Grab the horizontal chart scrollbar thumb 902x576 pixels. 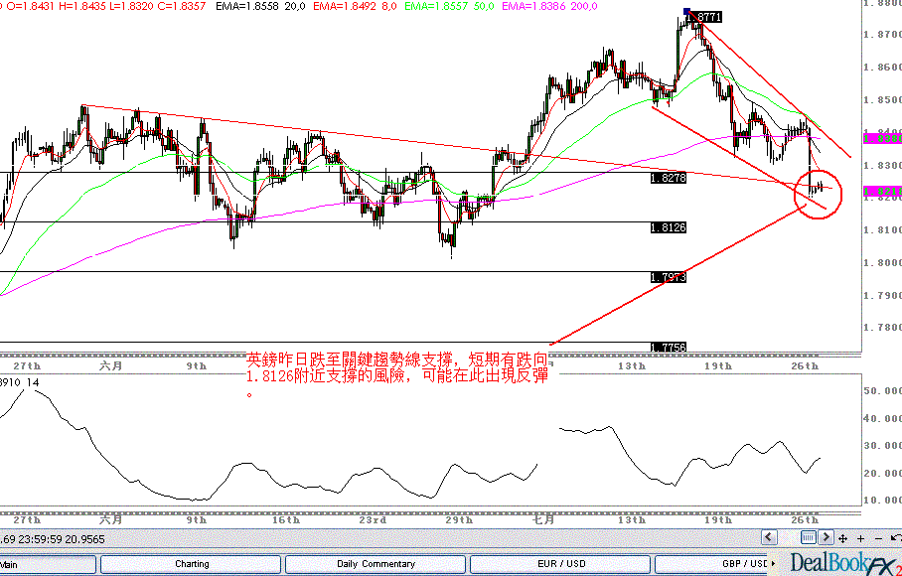(809, 538)
